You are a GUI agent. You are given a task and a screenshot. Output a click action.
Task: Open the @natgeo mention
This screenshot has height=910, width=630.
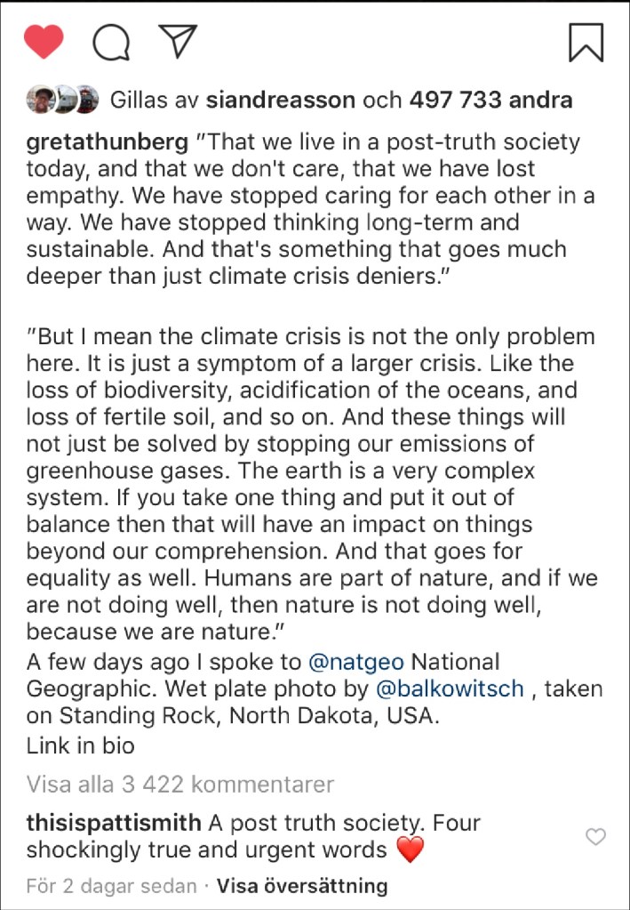pos(355,663)
